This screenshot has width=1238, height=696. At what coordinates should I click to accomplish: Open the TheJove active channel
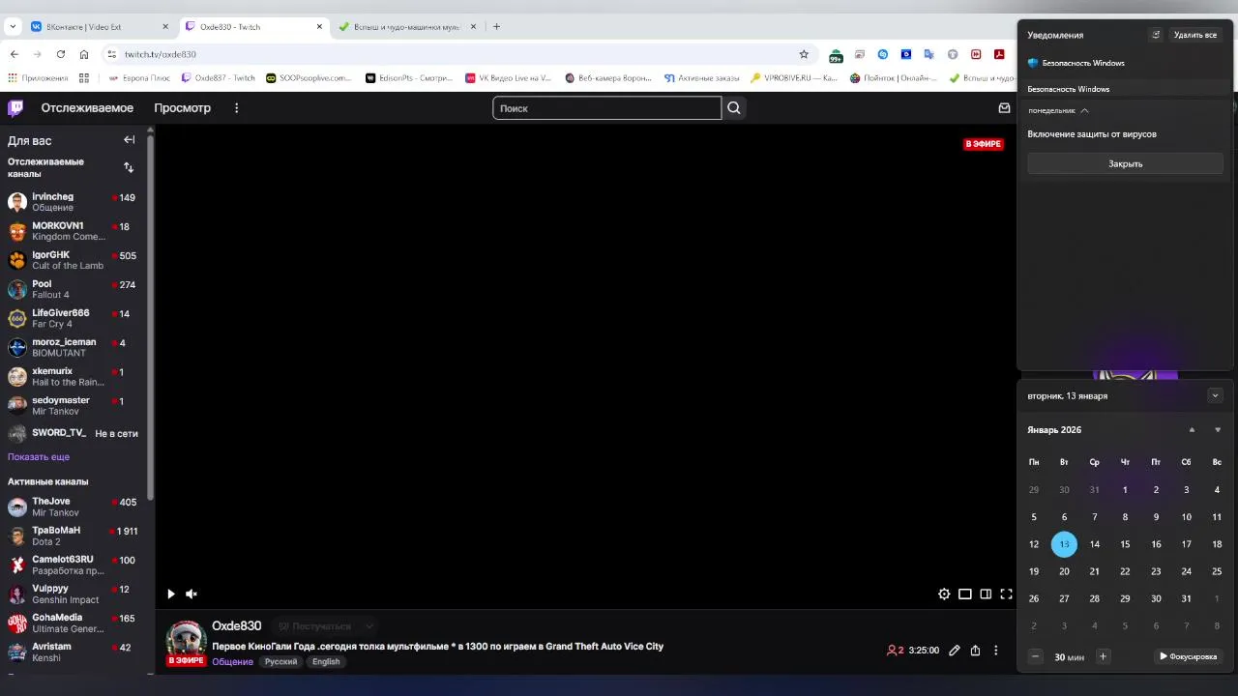point(74,507)
